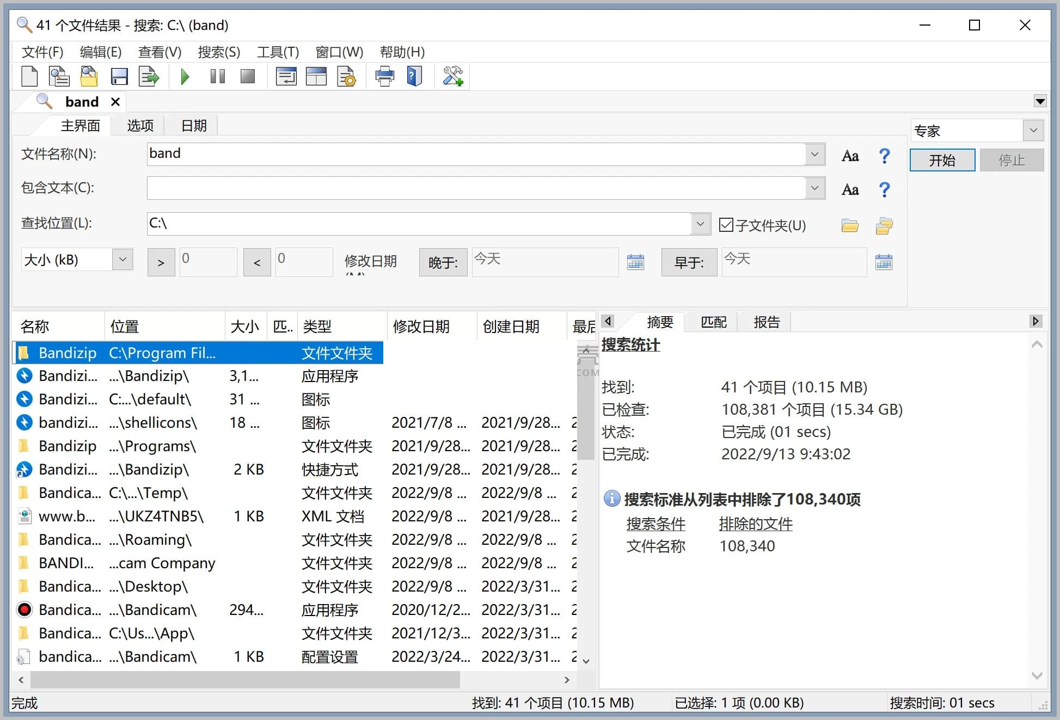Click the browse folder icon beside 子文件夹
Image resolution: width=1060 pixels, height=720 pixels.
click(850, 225)
